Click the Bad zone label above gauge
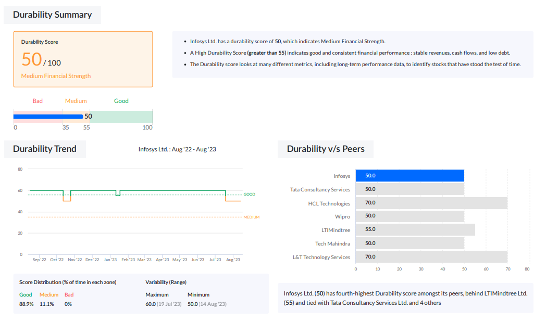Screen dimensions: 546x322 pyautogui.click(x=38, y=101)
